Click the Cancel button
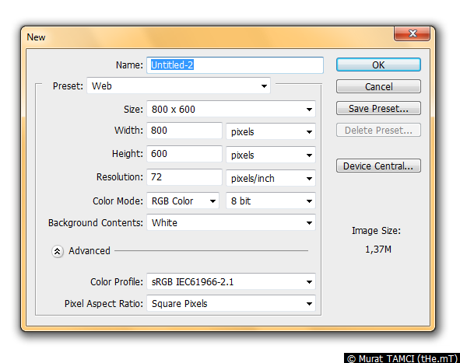The width and height of the screenshot is (460, 363). [x=378, y=86]
